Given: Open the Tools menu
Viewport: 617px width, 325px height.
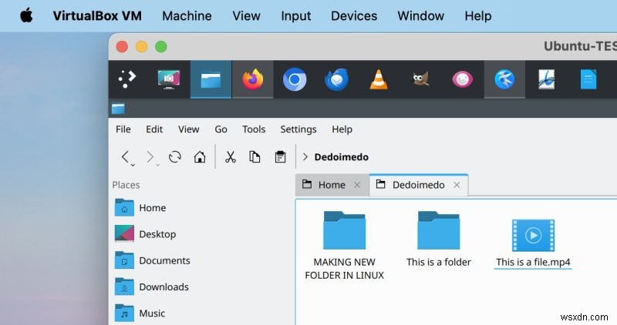Looking at the screenshot, I should pos(254,129).
